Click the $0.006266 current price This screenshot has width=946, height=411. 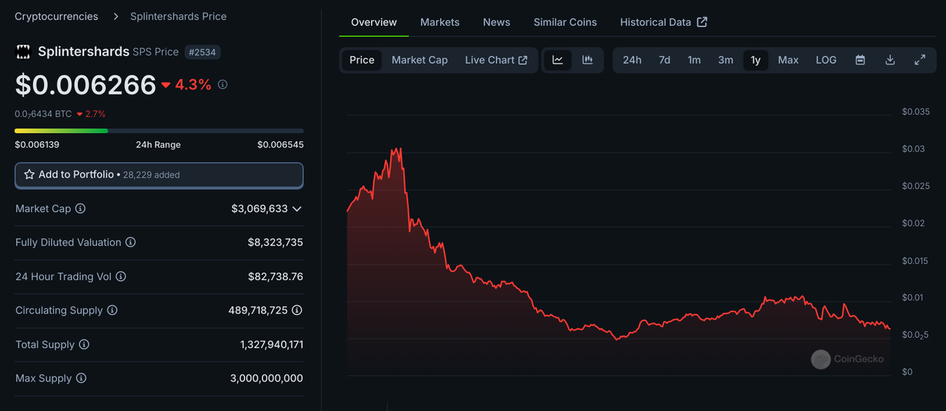coord(86,85)
